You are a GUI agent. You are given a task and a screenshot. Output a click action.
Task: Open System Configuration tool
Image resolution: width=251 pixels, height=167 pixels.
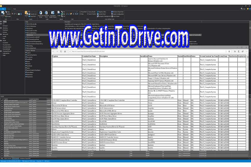point(117,14)
